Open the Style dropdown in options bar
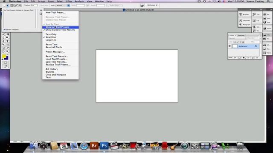 pyautogui.click(x=63, y=6)
